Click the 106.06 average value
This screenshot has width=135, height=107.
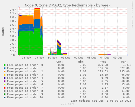pos(103,68)
